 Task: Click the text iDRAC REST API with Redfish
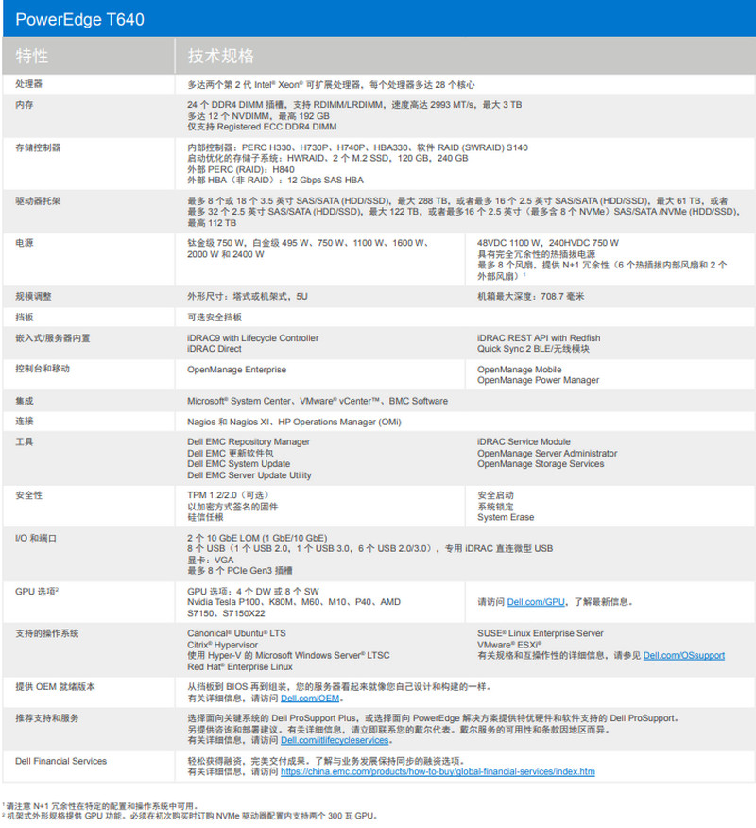pyautogui.click(x=539, y=338)
